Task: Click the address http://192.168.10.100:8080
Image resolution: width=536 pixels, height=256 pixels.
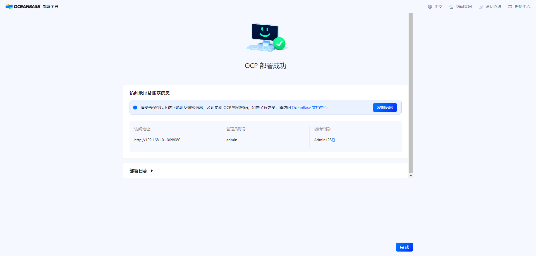Action: [157, 140]
